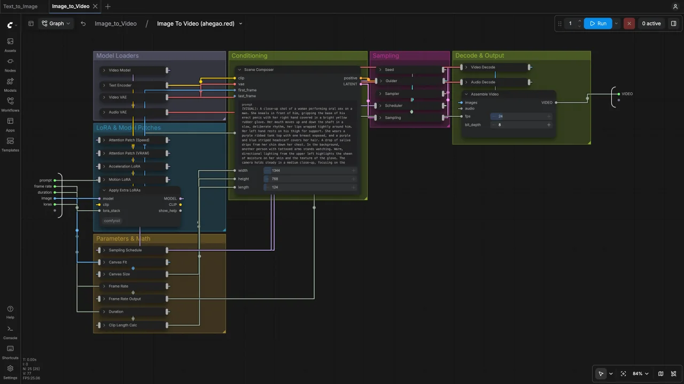Open the Templates sidebar panel
Image resolution: width=684 pixels, height=384 pixels.
pyautogui.click(x=10, y=145)
